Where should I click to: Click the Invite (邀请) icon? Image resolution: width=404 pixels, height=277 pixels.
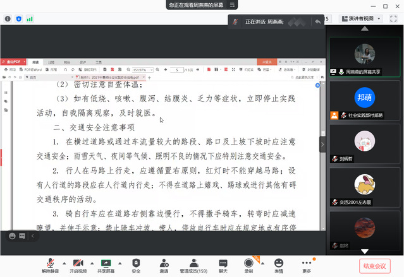[164, 265]
